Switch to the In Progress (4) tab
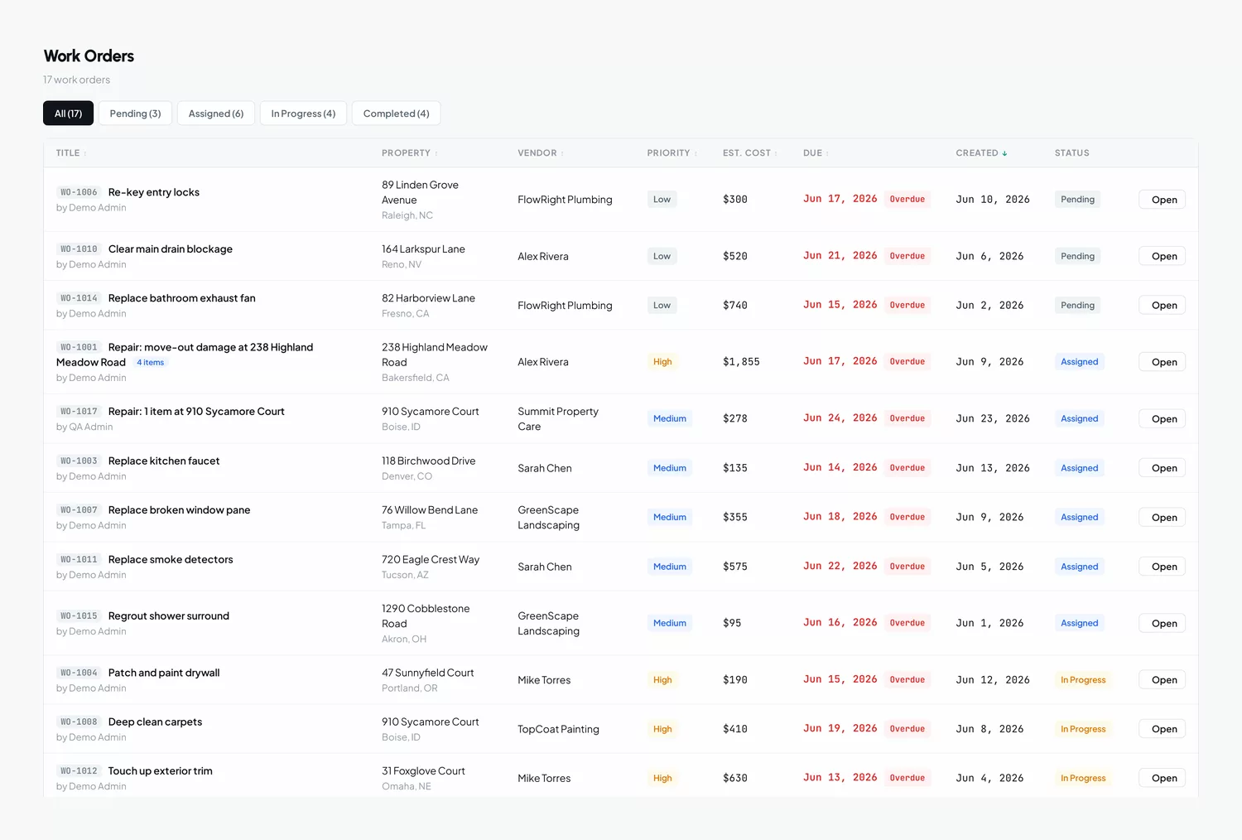The height and width of the screenshot is (840, 1242). click(x=303, y=113)
